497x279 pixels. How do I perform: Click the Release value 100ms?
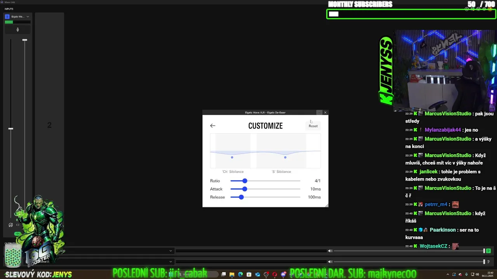point(315,197)
